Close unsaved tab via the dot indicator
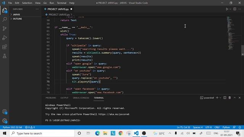 [x=71, y=9]
